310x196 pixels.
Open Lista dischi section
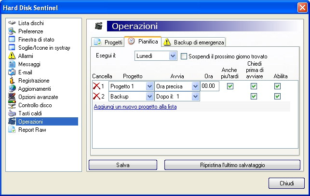(x=31, y=23)
